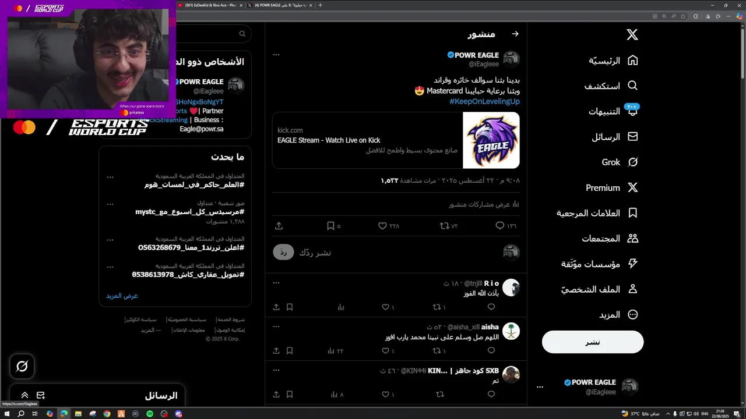Open Grok from sidebar

point(620,162)
